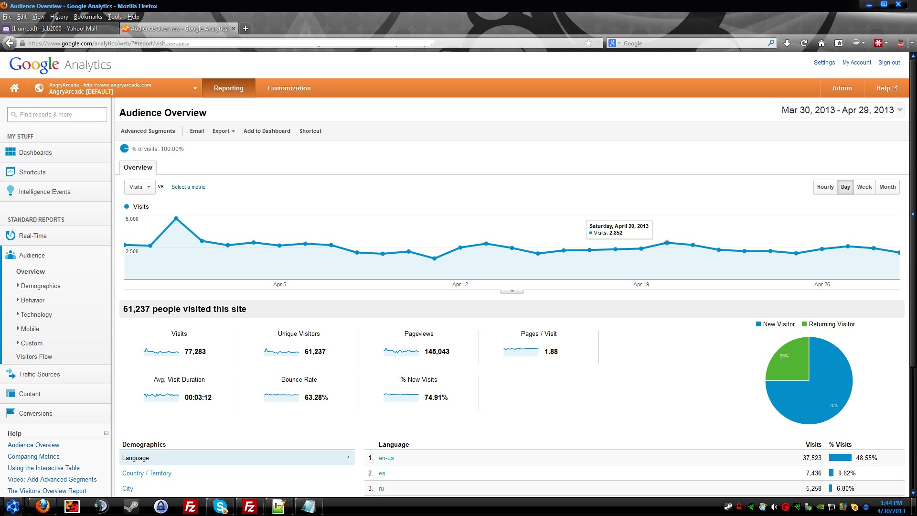
Task: Click the bookmark star in address bar
Action: 588,43
